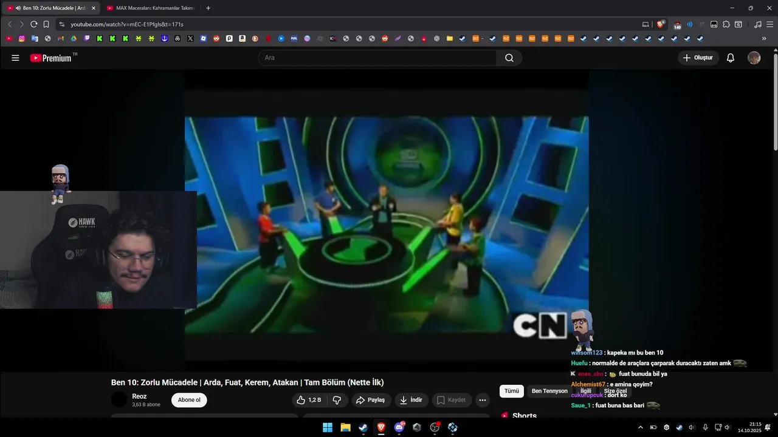Open the account avatar menu
The image size is (778, 437).
tap(754, 58)
